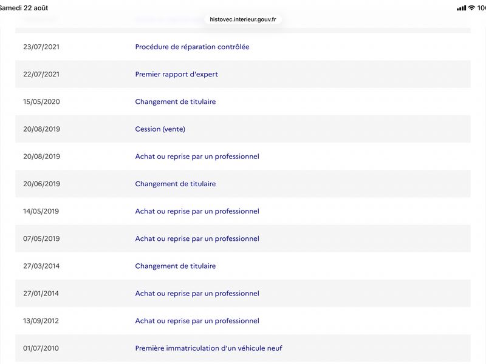
Task: Select 'Achat ou reprise' dated 27/01/2014
Action: coord(197,294)
